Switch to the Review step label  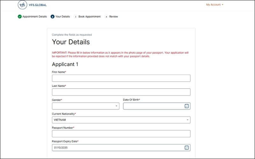coord(113,17)
